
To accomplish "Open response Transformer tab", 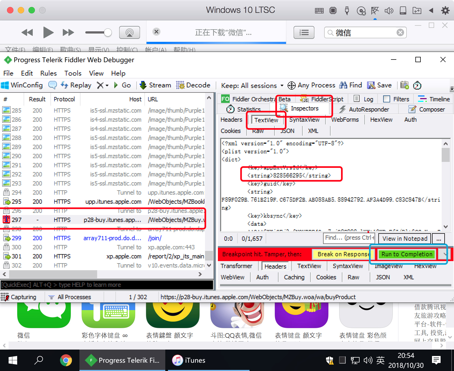I will 236,266.
